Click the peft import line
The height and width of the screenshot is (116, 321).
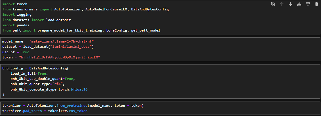(x=81, y=30)
